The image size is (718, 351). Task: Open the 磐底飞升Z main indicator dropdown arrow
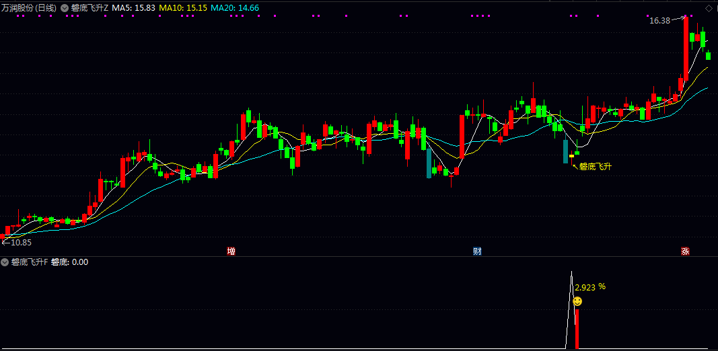coord(64,8)
